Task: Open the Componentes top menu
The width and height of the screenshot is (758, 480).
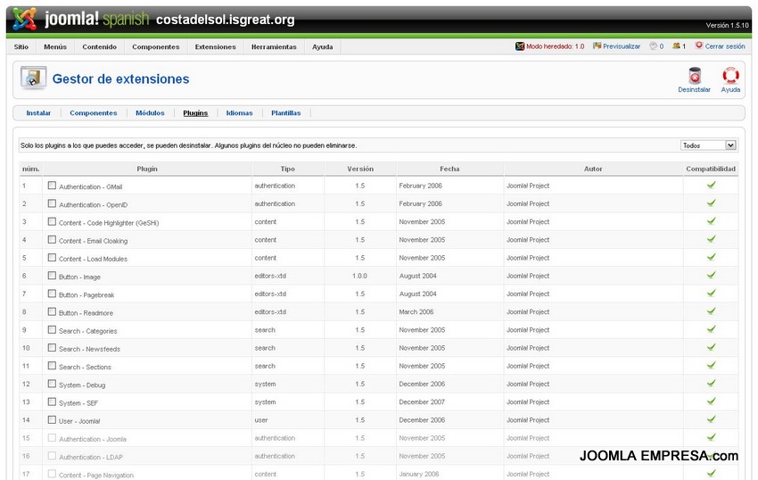Action: point(156,47)
